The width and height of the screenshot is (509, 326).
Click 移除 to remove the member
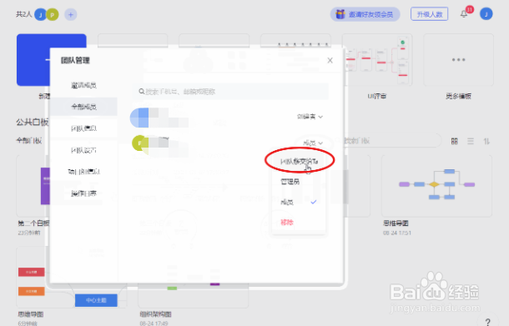[x=287, y=223]
